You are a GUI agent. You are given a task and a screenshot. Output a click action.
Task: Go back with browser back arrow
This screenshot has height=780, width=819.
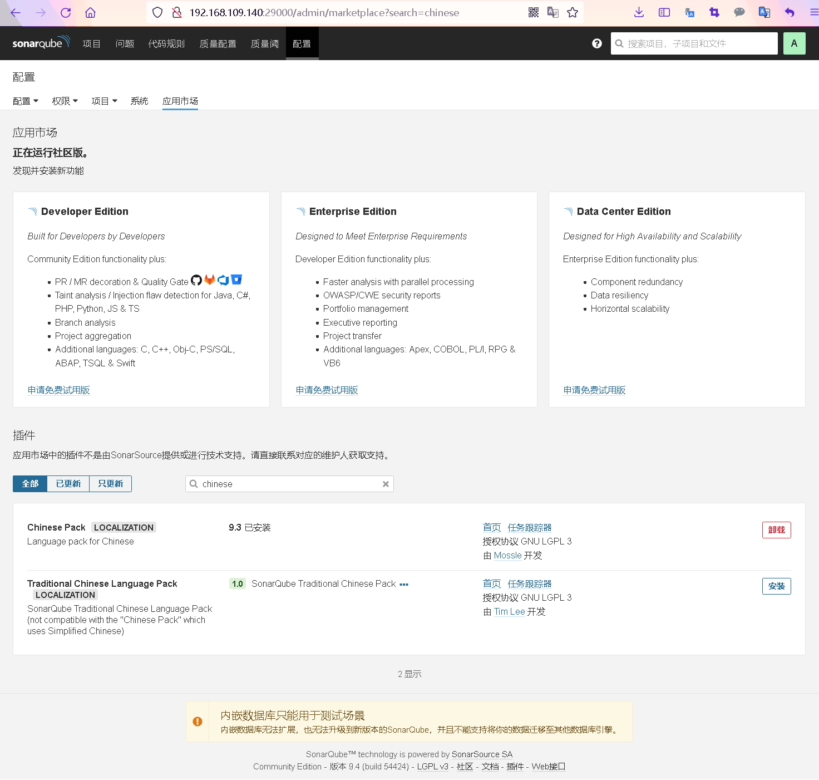pyautogui.click(x=16, y=12)
